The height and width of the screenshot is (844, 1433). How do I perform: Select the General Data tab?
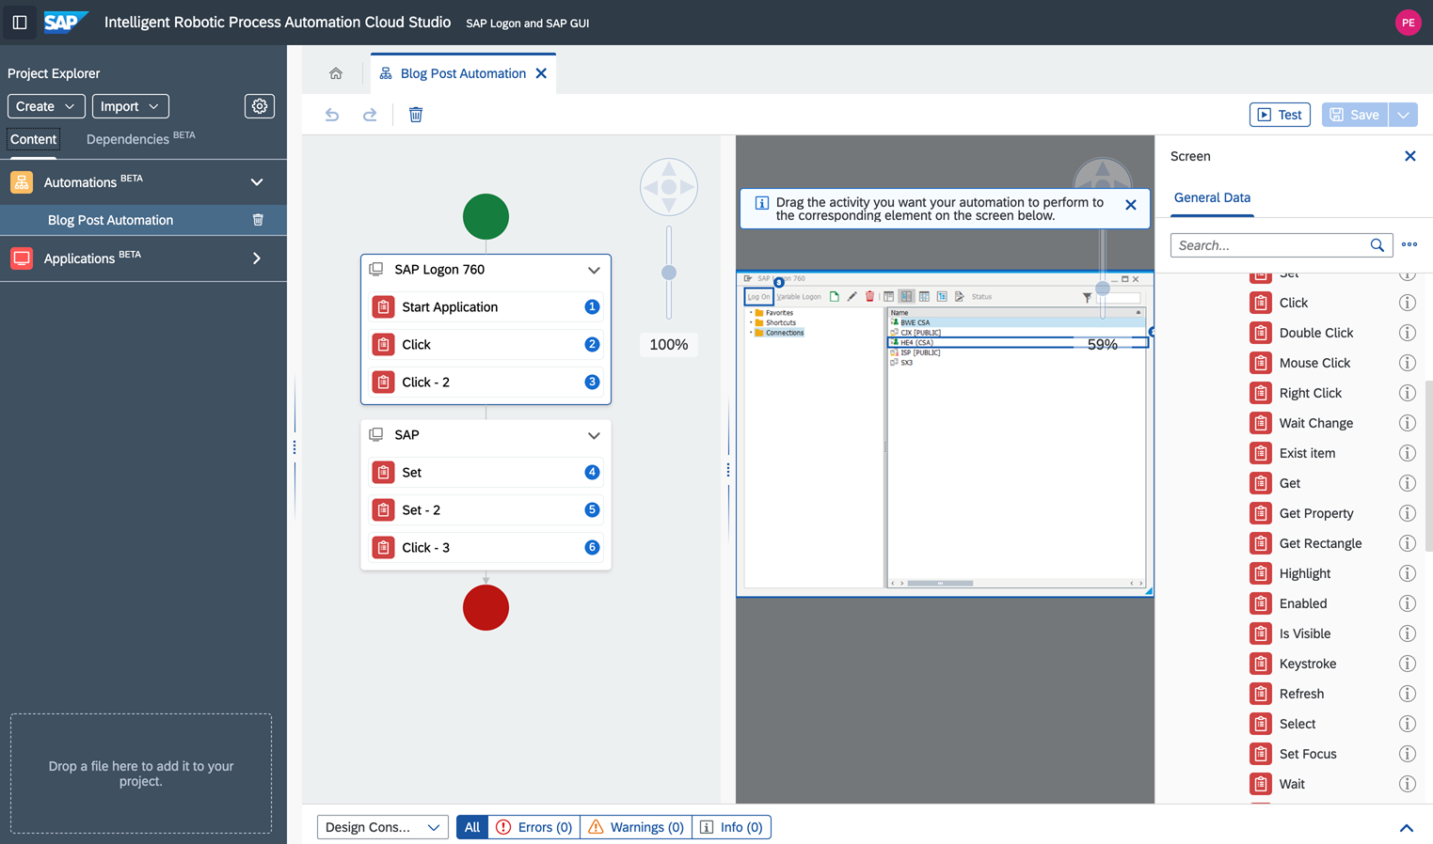pyautogui.click(x=1212, y=197)
